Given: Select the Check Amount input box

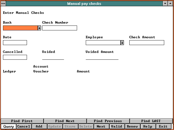Looking at the screenshot, I should (146, 43).
